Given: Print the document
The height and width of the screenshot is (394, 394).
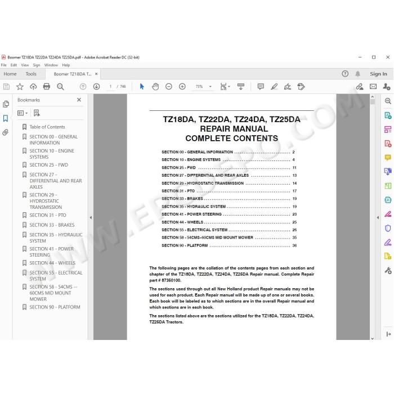Looking at the screenshot, I should [x=47, y=87].
